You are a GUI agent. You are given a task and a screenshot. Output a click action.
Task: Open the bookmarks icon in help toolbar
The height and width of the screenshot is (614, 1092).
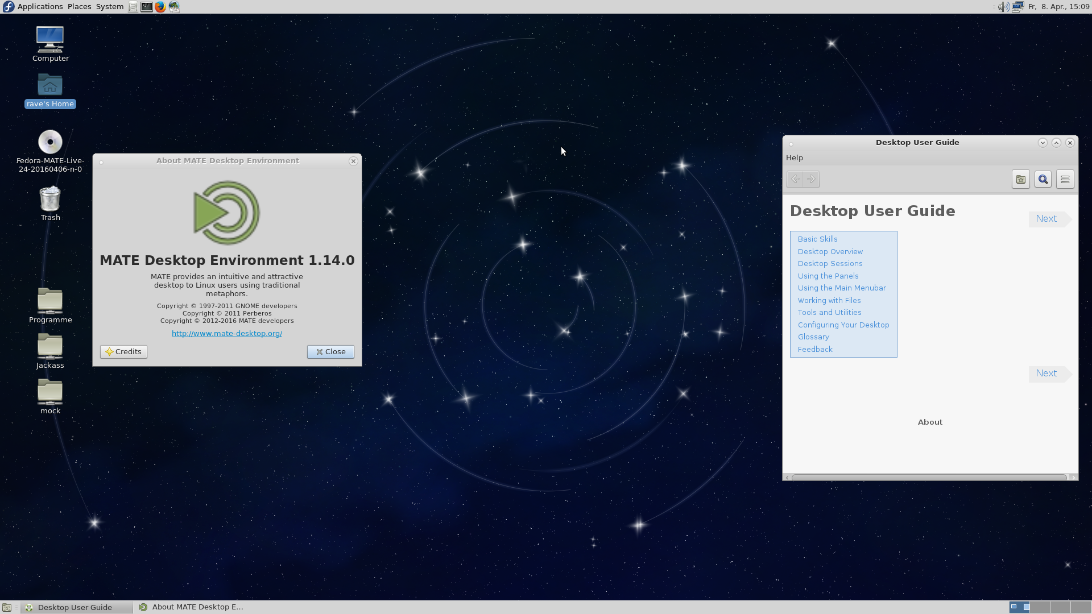pos(1020,180)
